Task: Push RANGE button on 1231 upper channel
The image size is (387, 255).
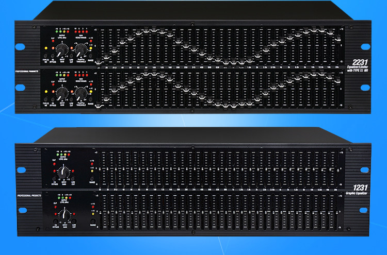Action: click(x=92, y=179)
